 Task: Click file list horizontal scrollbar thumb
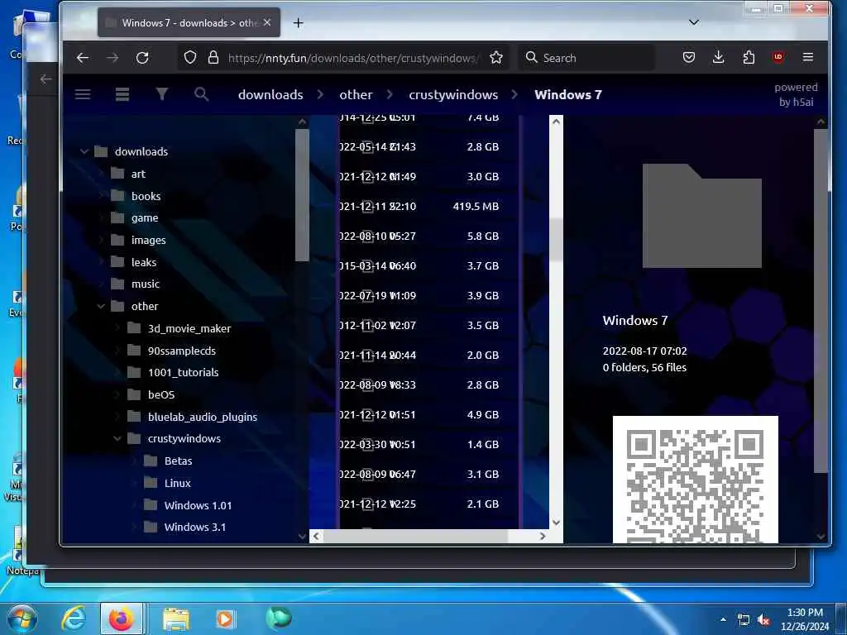415,536
